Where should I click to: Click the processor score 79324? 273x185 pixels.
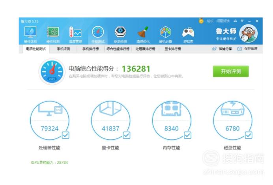coord(50,129)
